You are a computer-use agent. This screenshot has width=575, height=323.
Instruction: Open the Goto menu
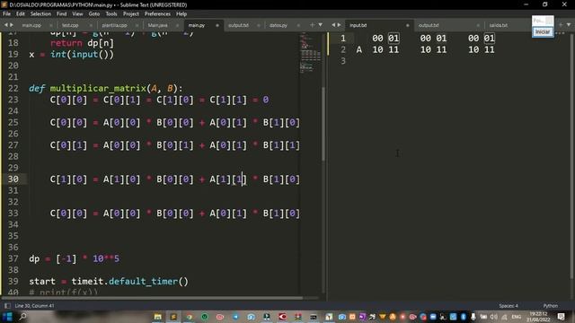[94, 14]
